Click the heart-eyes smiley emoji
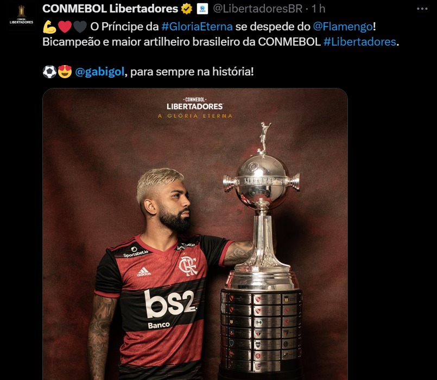 (65, 72)
